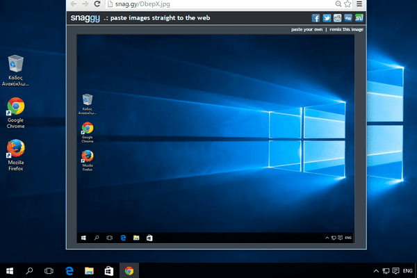Share via the StumbleUpon icon
This screenshot has height=278, width=417.
tap(358, 18)
